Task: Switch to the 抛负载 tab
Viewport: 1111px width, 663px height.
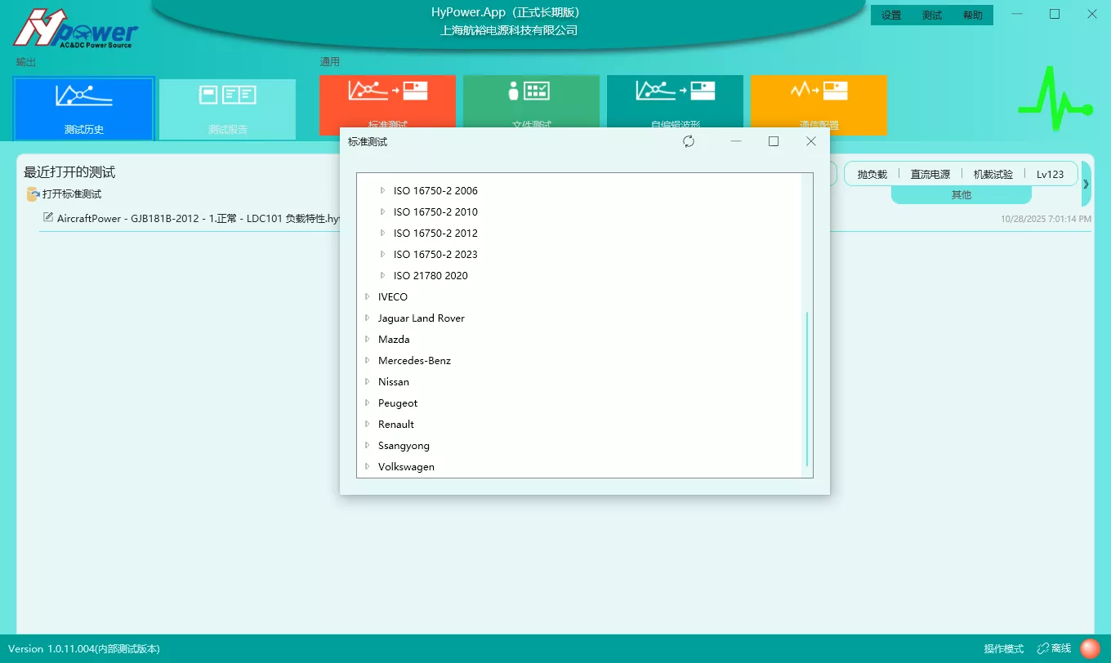Action: [x=872, y=174]
